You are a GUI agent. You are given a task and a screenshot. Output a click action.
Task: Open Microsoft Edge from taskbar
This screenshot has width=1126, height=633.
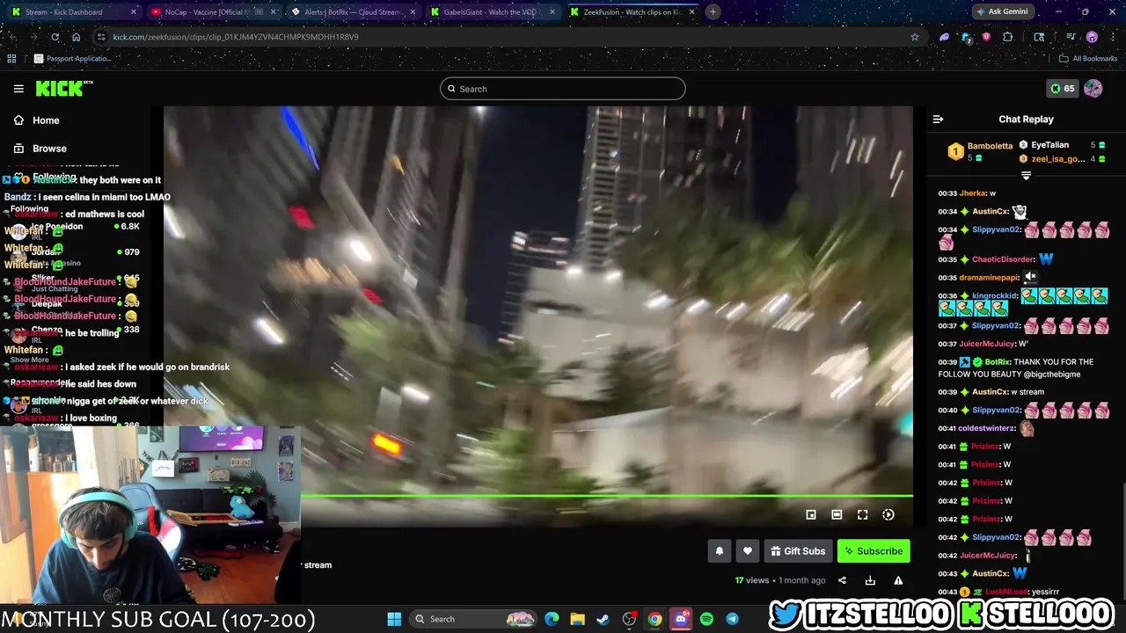552,619
